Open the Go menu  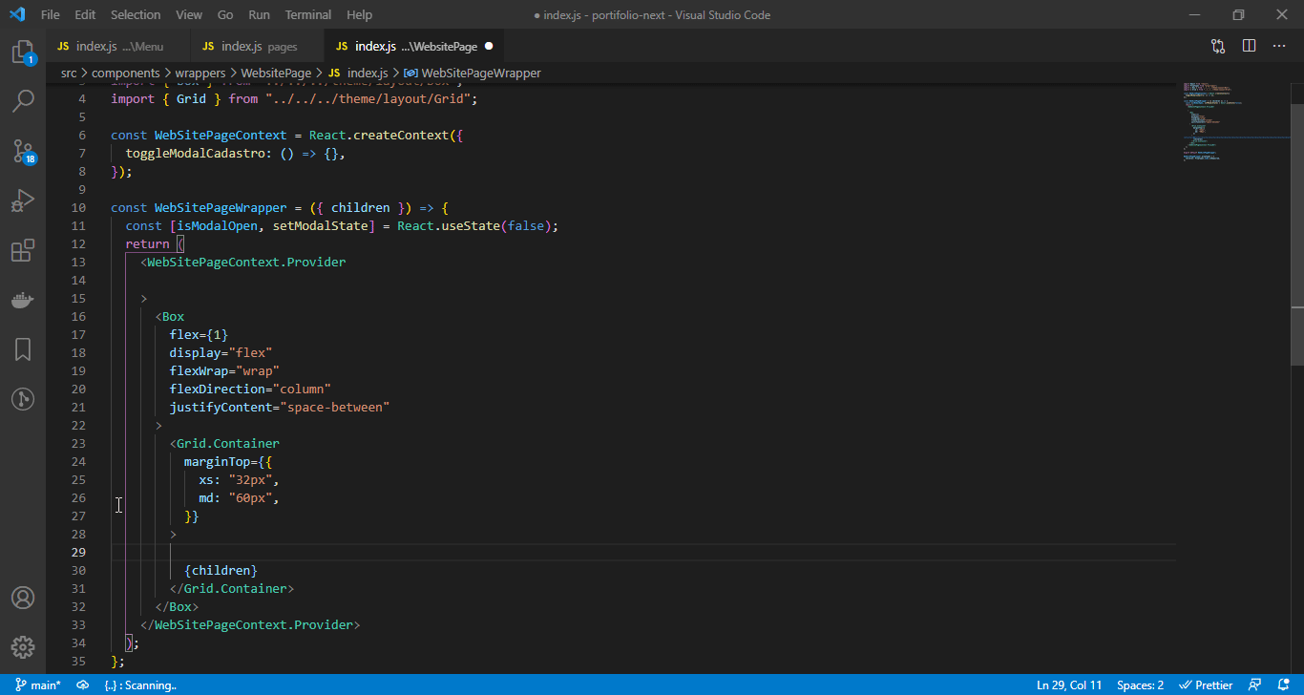click(225, 15)
